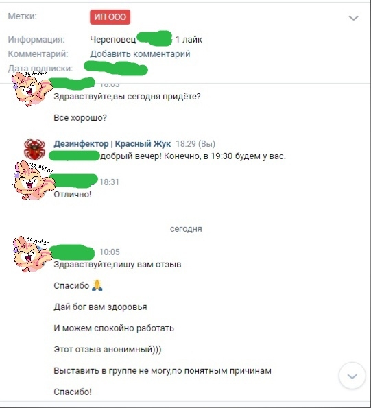Click the praying hands emoji after Спасибо
This screenshot has height=408, width=371.
[x=97, y=285]
